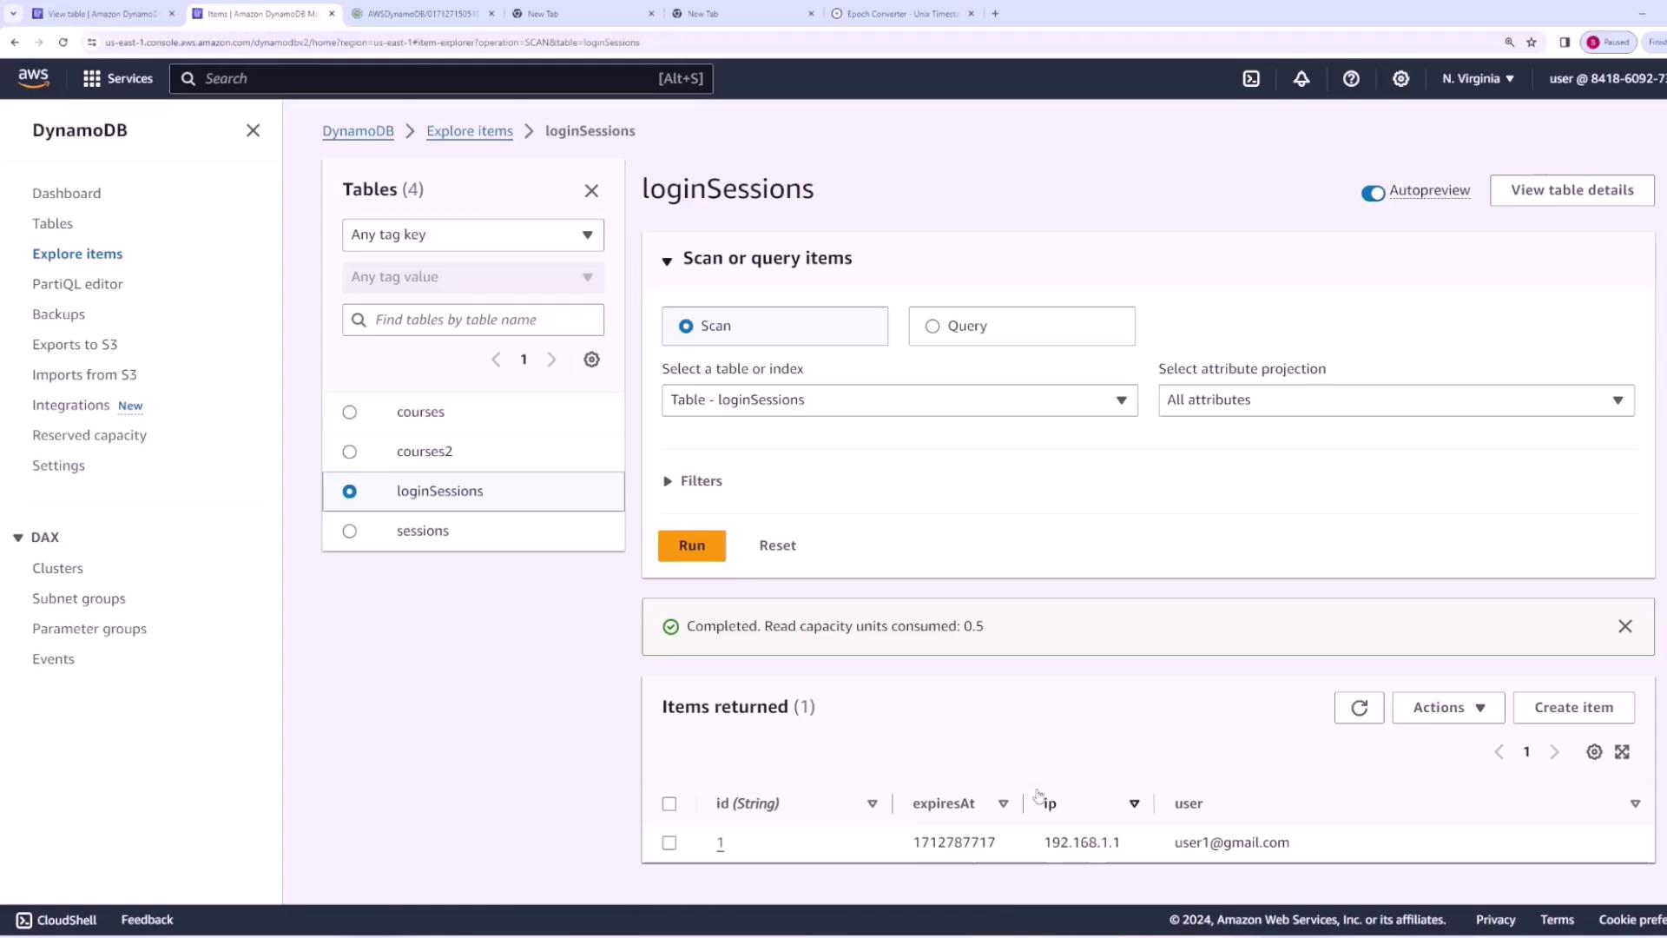Go to previous tables page
The height and width of the screenshot is (938, 1667).
[x=496, y=360]
